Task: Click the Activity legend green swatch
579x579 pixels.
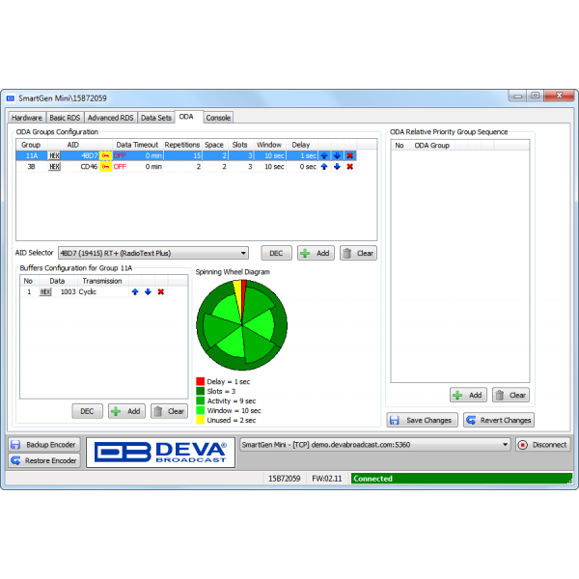Action: coord(200,400)
